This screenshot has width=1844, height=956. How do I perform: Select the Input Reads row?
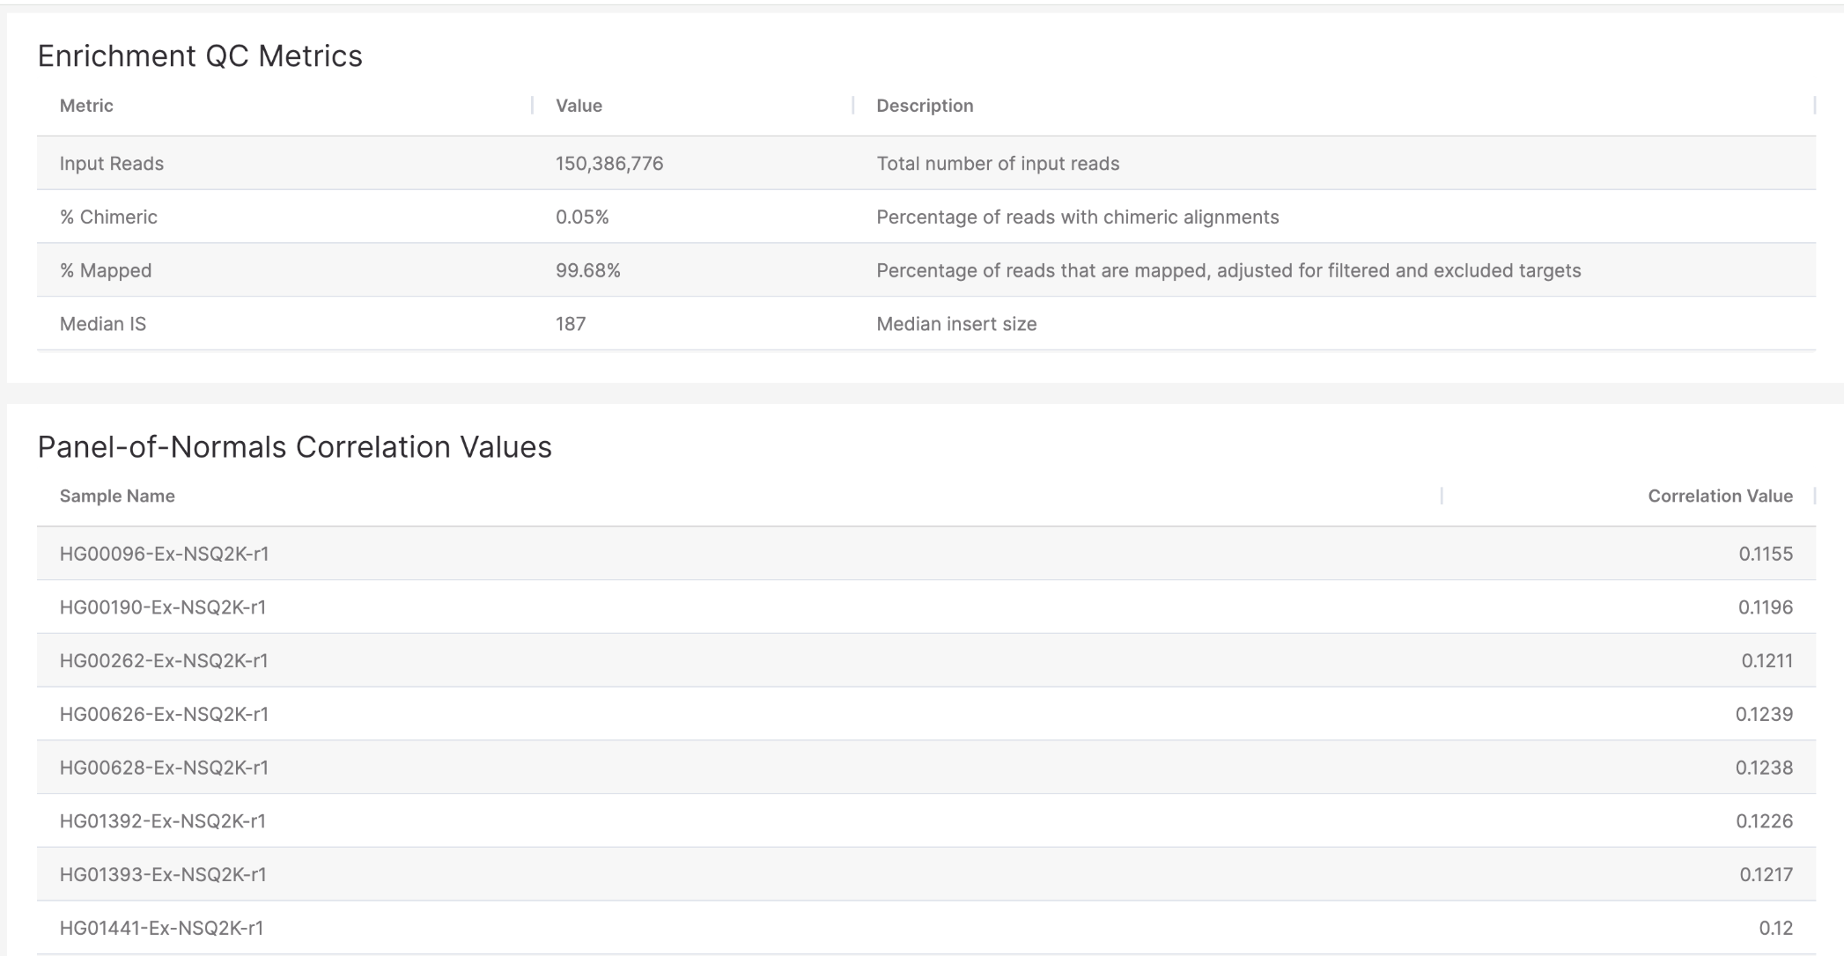[112, 164]
